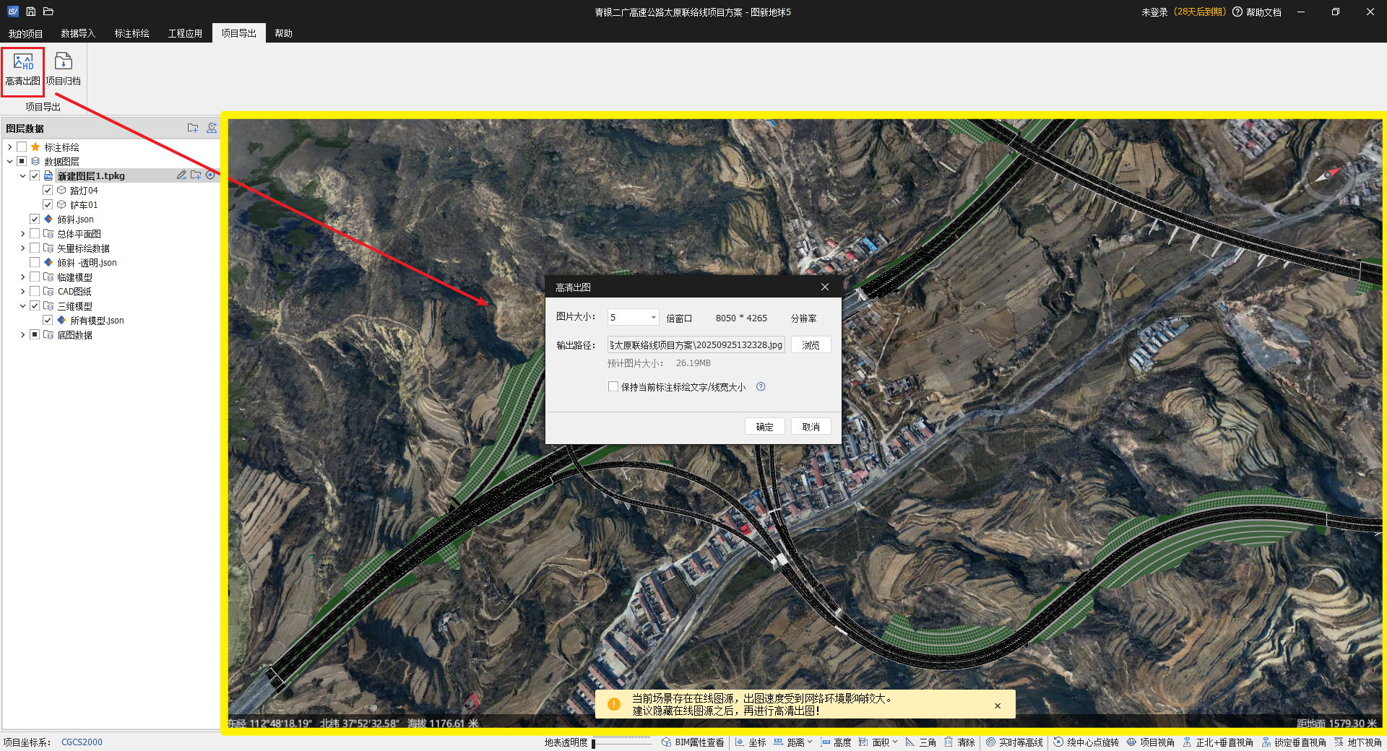Uncheck the 路灯04 layer checkbox

point(48,191)
